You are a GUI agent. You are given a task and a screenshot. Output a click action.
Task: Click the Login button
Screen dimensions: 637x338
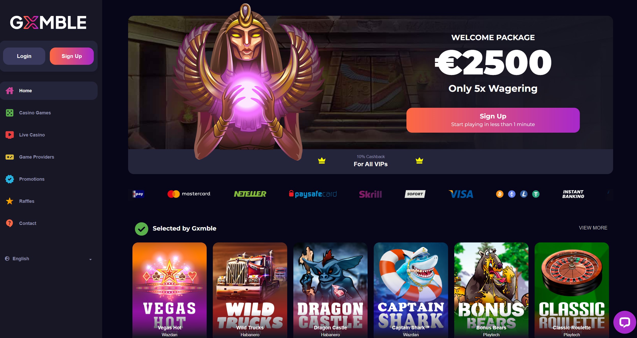(x=24, y=56)
